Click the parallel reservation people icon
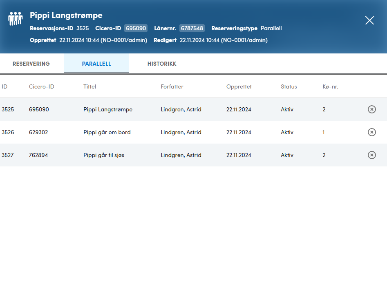387x288 pixels. [15, 18]
